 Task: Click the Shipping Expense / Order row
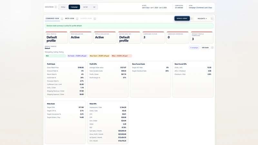click(65, 94)
